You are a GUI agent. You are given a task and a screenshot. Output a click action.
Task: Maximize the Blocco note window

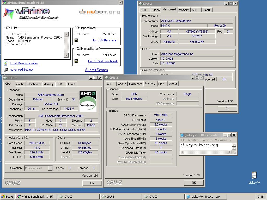tap(229, 135)
